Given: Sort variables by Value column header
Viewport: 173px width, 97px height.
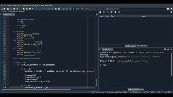Looking at the screenshot, I should coord(144,16).
